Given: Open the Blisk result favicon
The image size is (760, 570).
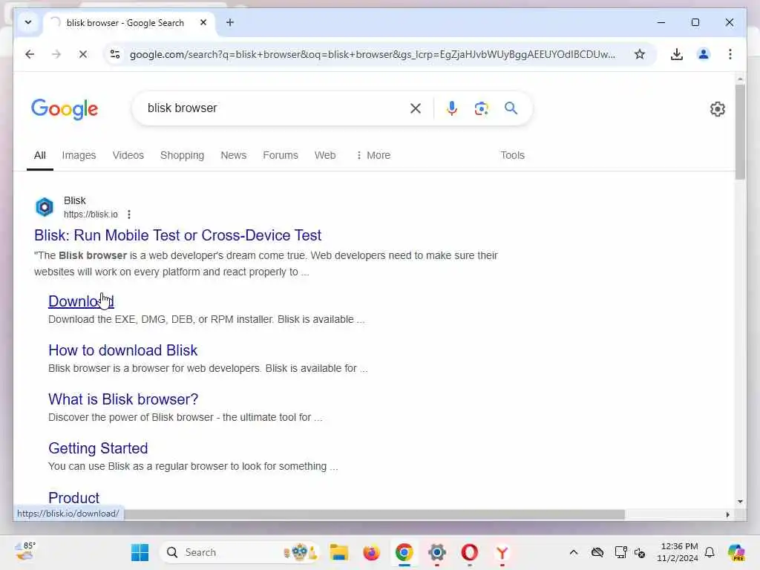Looking at the screenshot, I should (x=45, y=207).
